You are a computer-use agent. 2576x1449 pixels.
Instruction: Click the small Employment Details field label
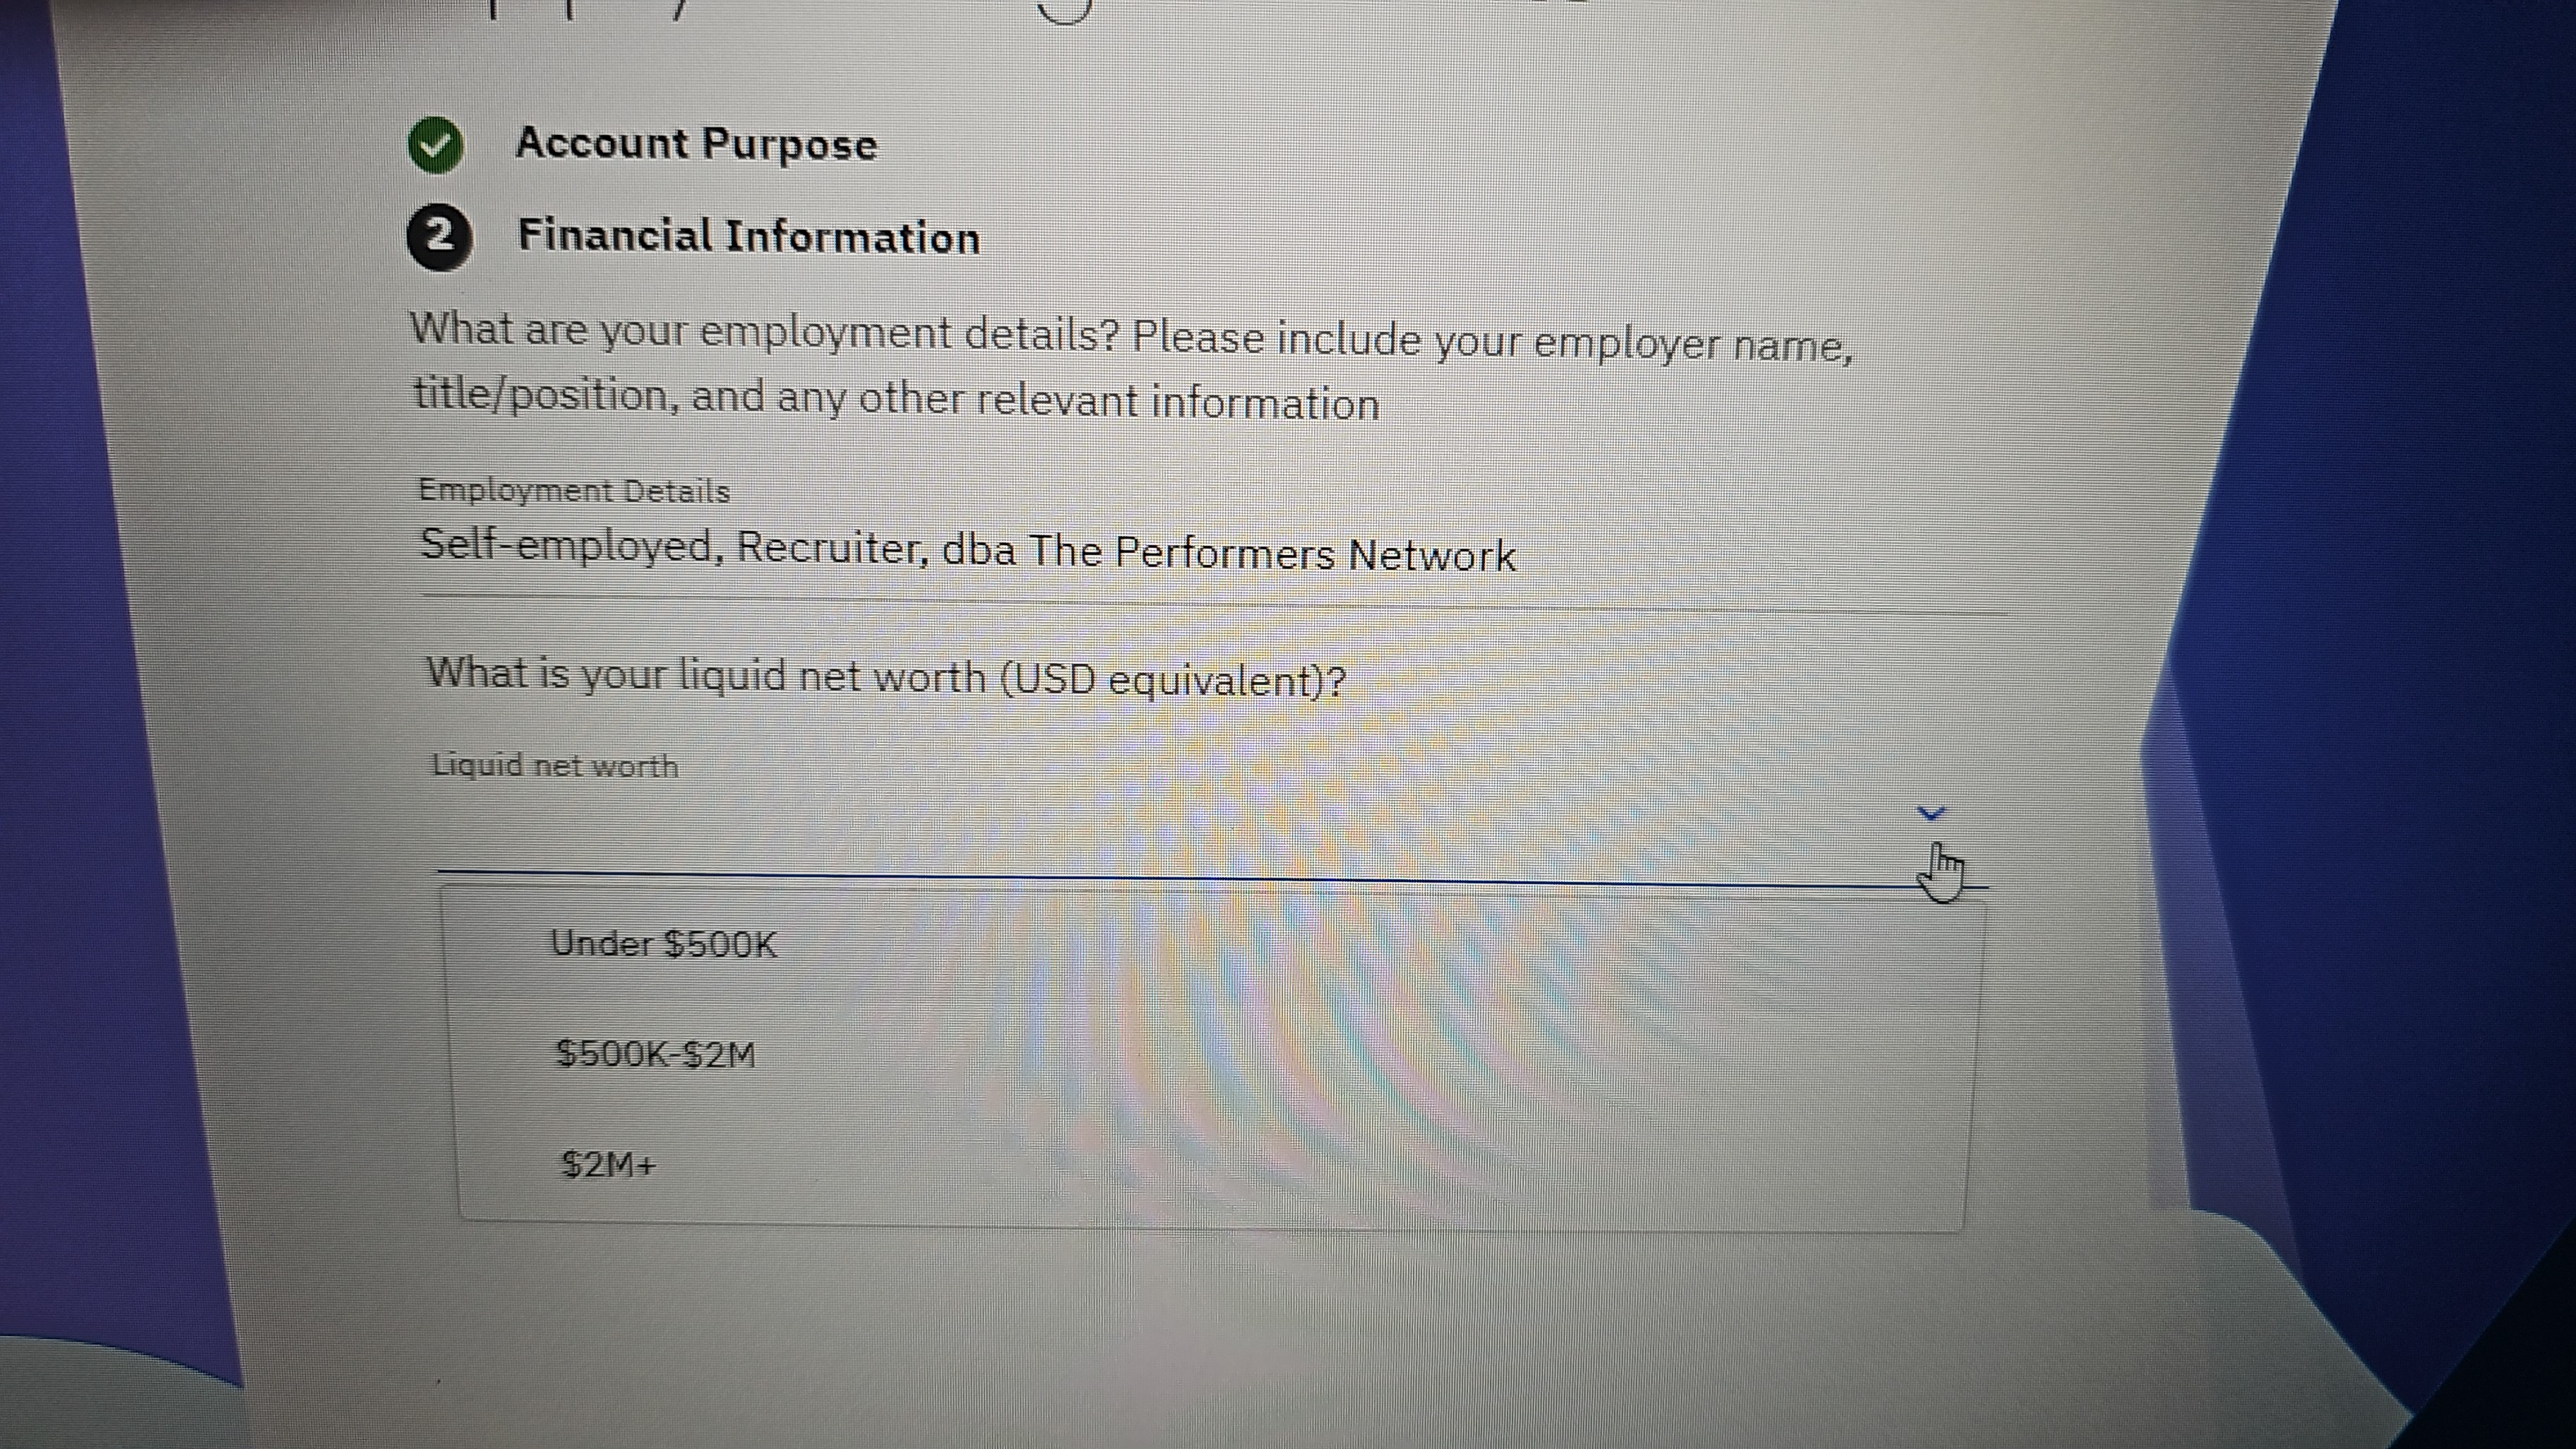pyautogui.click(x=574, y=491)
